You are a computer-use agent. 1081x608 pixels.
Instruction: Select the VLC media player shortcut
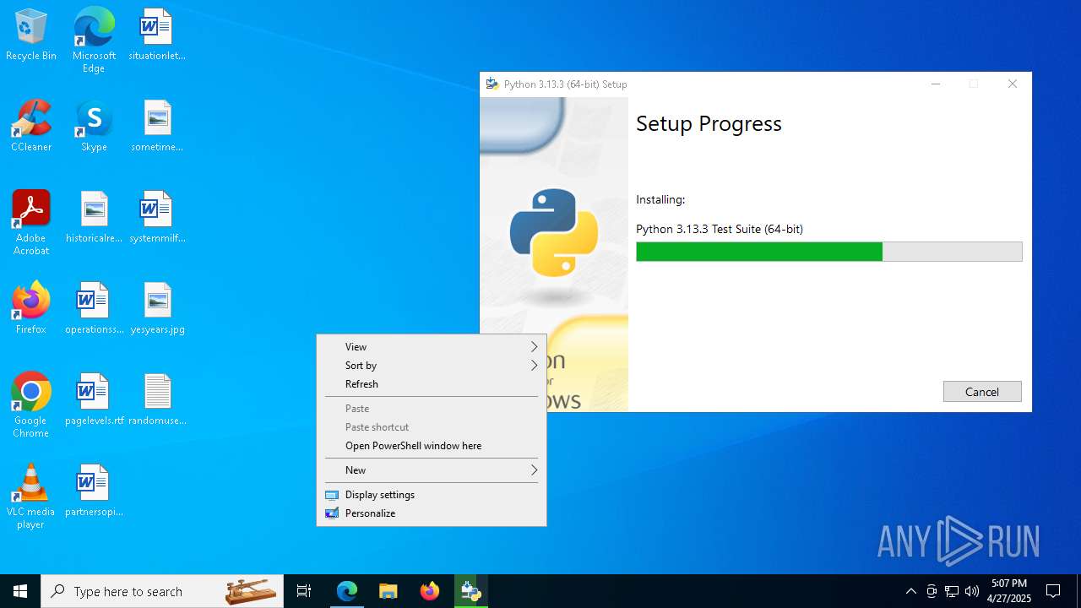click(31, 497)
